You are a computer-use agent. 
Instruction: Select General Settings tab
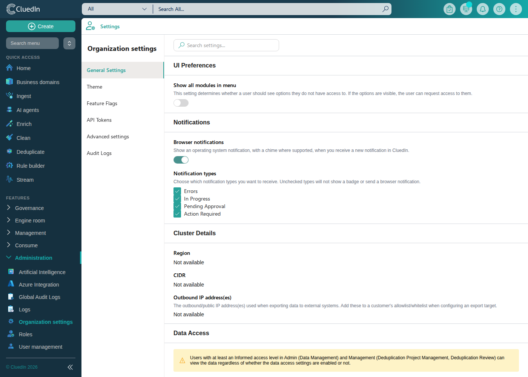pyautogui.click(x=123, y=70)
